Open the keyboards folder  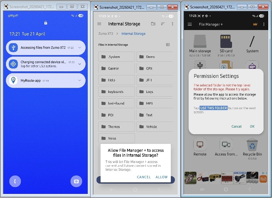pyautogui.click(x=116, y=92)
